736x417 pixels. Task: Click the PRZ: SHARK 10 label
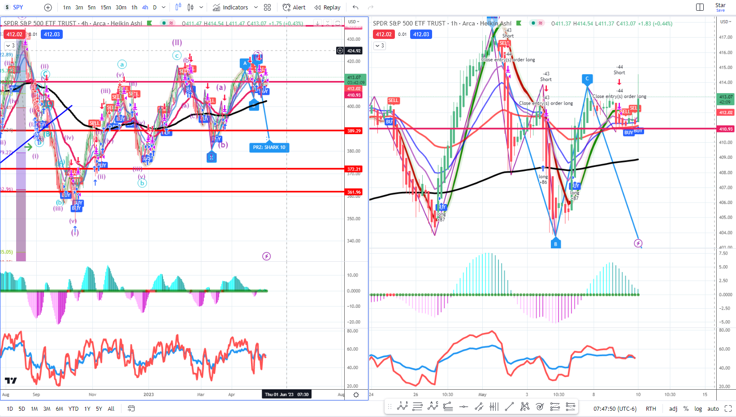point(269,147)
